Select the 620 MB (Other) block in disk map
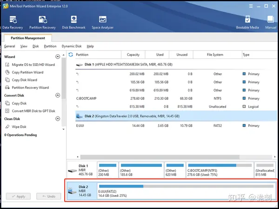The width and height of the screenshot is (279, 209). (x=175, y=170)
